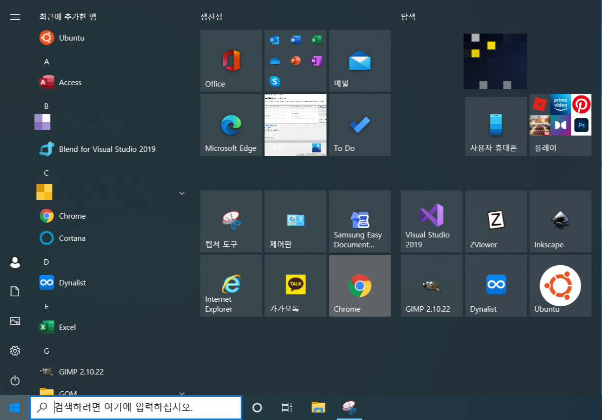This screenshot has width=602, height=420.
Task: Click Outlook icon in Office apps tile
Action: (x=275, y=40)
